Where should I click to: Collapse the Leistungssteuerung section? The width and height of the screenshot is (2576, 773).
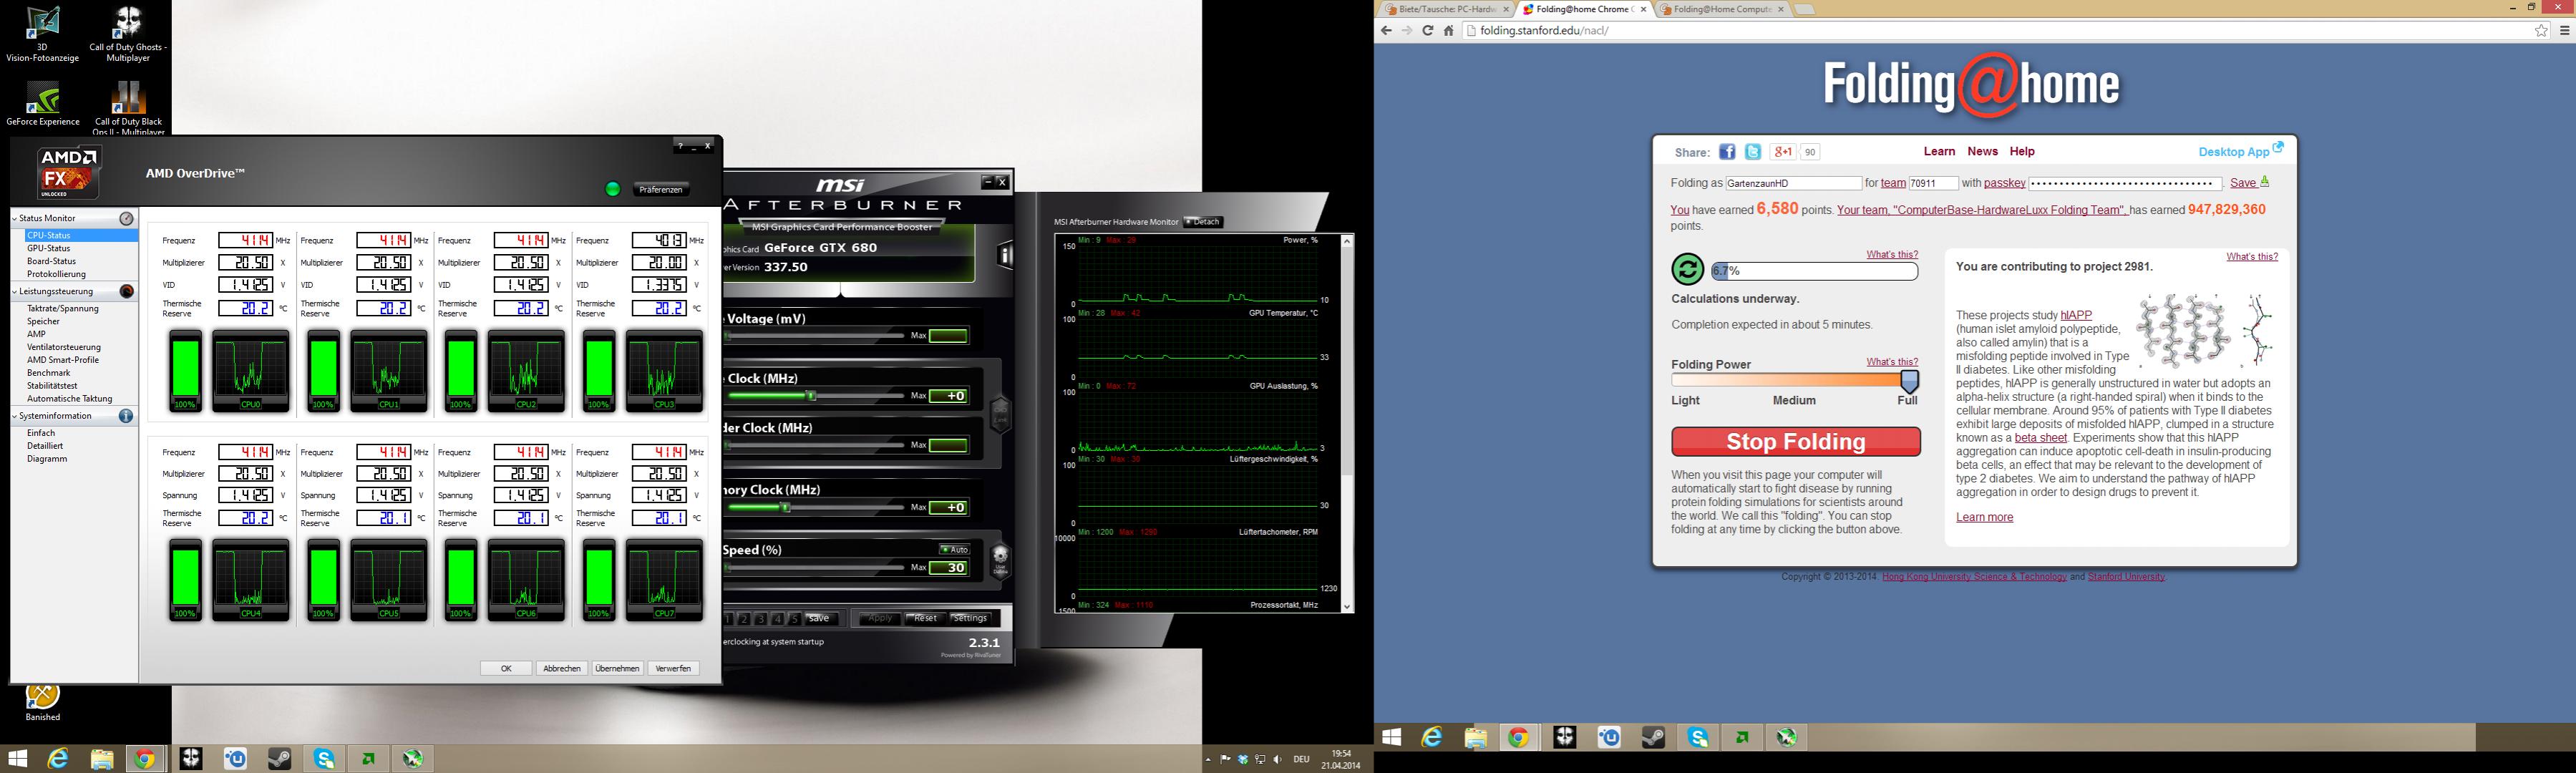point(15,291)
